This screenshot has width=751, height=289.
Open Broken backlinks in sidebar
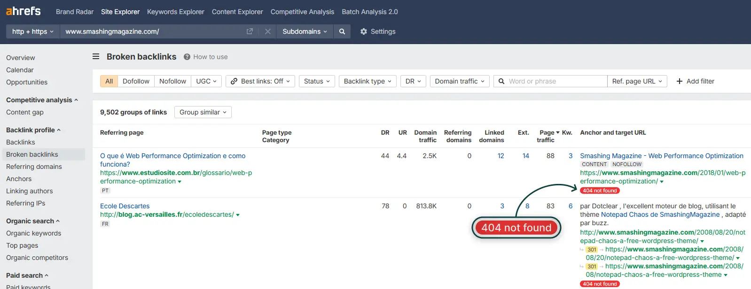click(x=44, y=154)
